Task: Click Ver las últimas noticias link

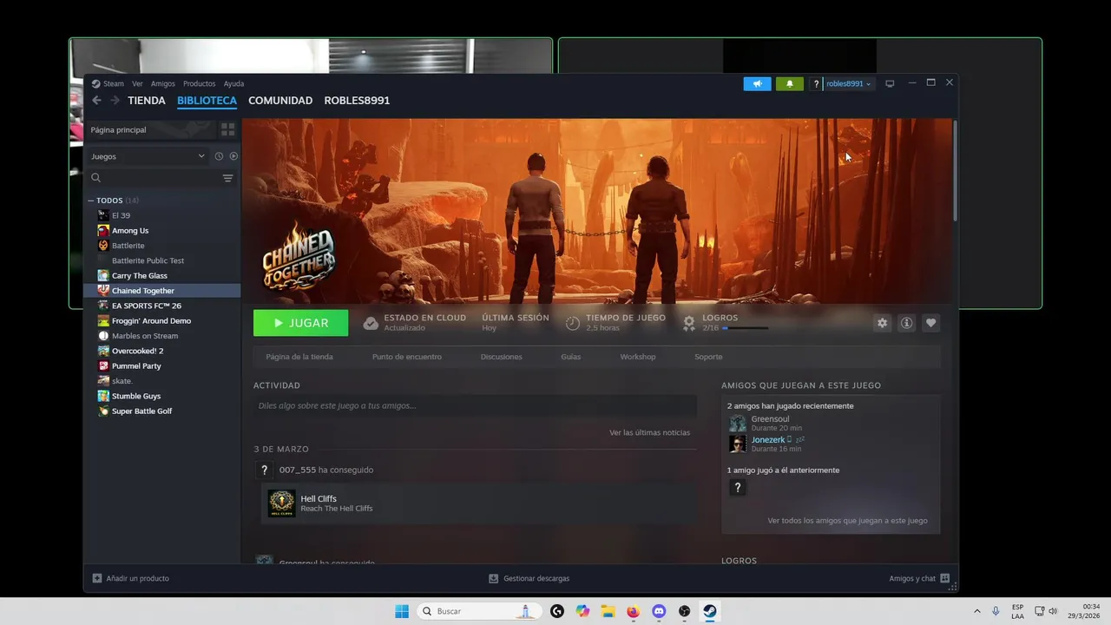Action: [x=650, y=432]
